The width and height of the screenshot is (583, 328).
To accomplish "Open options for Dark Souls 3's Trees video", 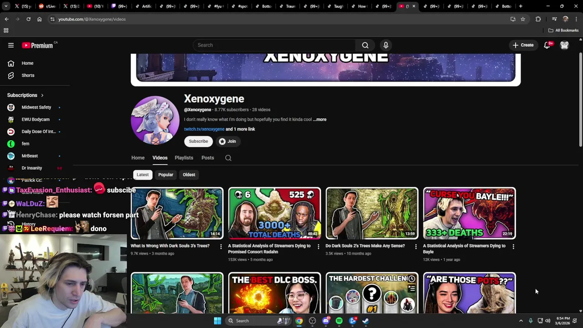I will coord(221,246).
